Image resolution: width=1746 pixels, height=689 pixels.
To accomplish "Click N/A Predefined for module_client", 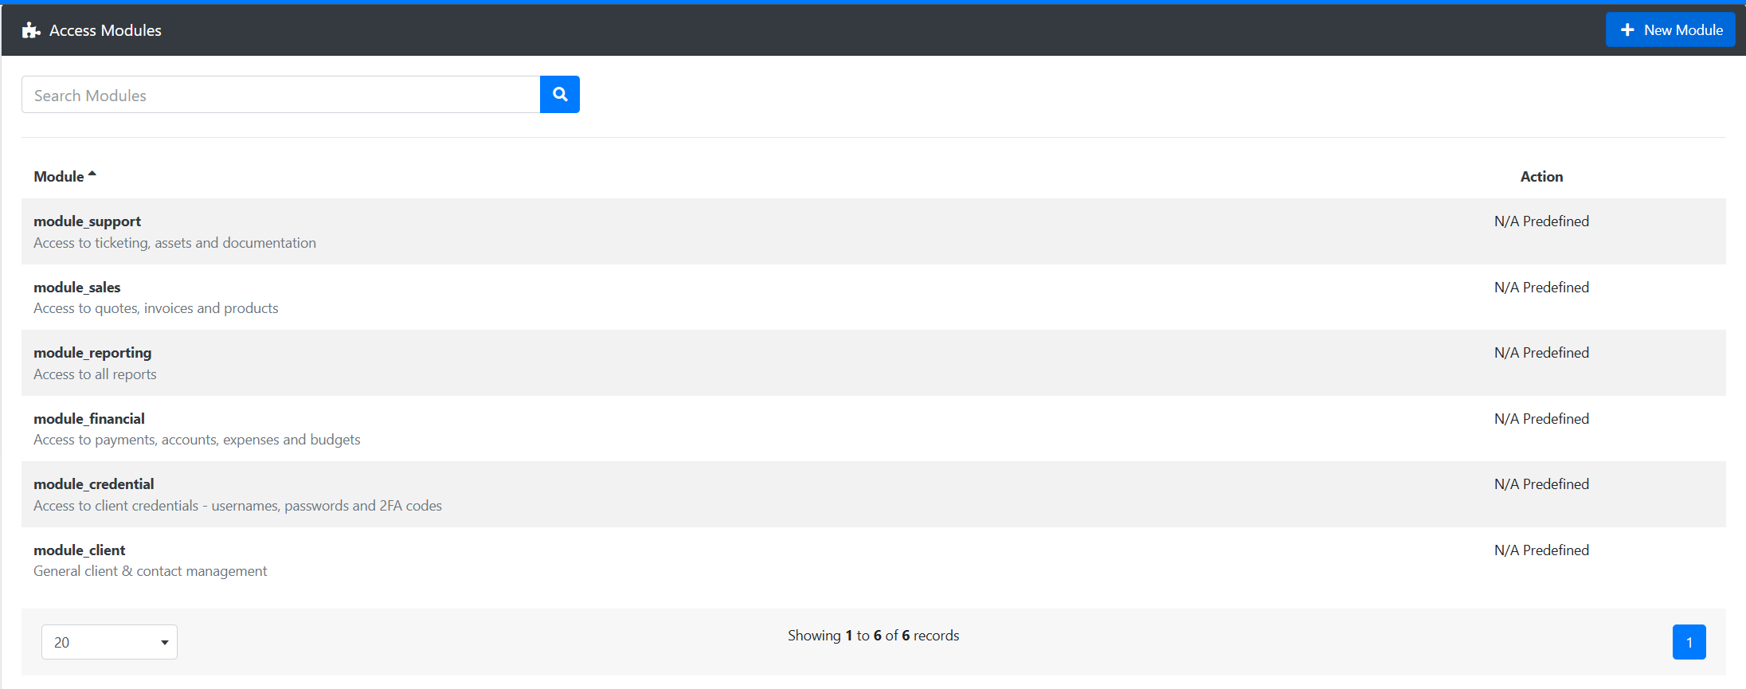I will tap(1540, 550).
